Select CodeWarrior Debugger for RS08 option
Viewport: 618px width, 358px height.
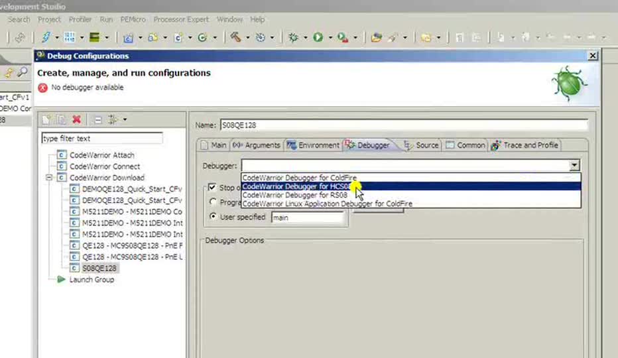(295, 196)
